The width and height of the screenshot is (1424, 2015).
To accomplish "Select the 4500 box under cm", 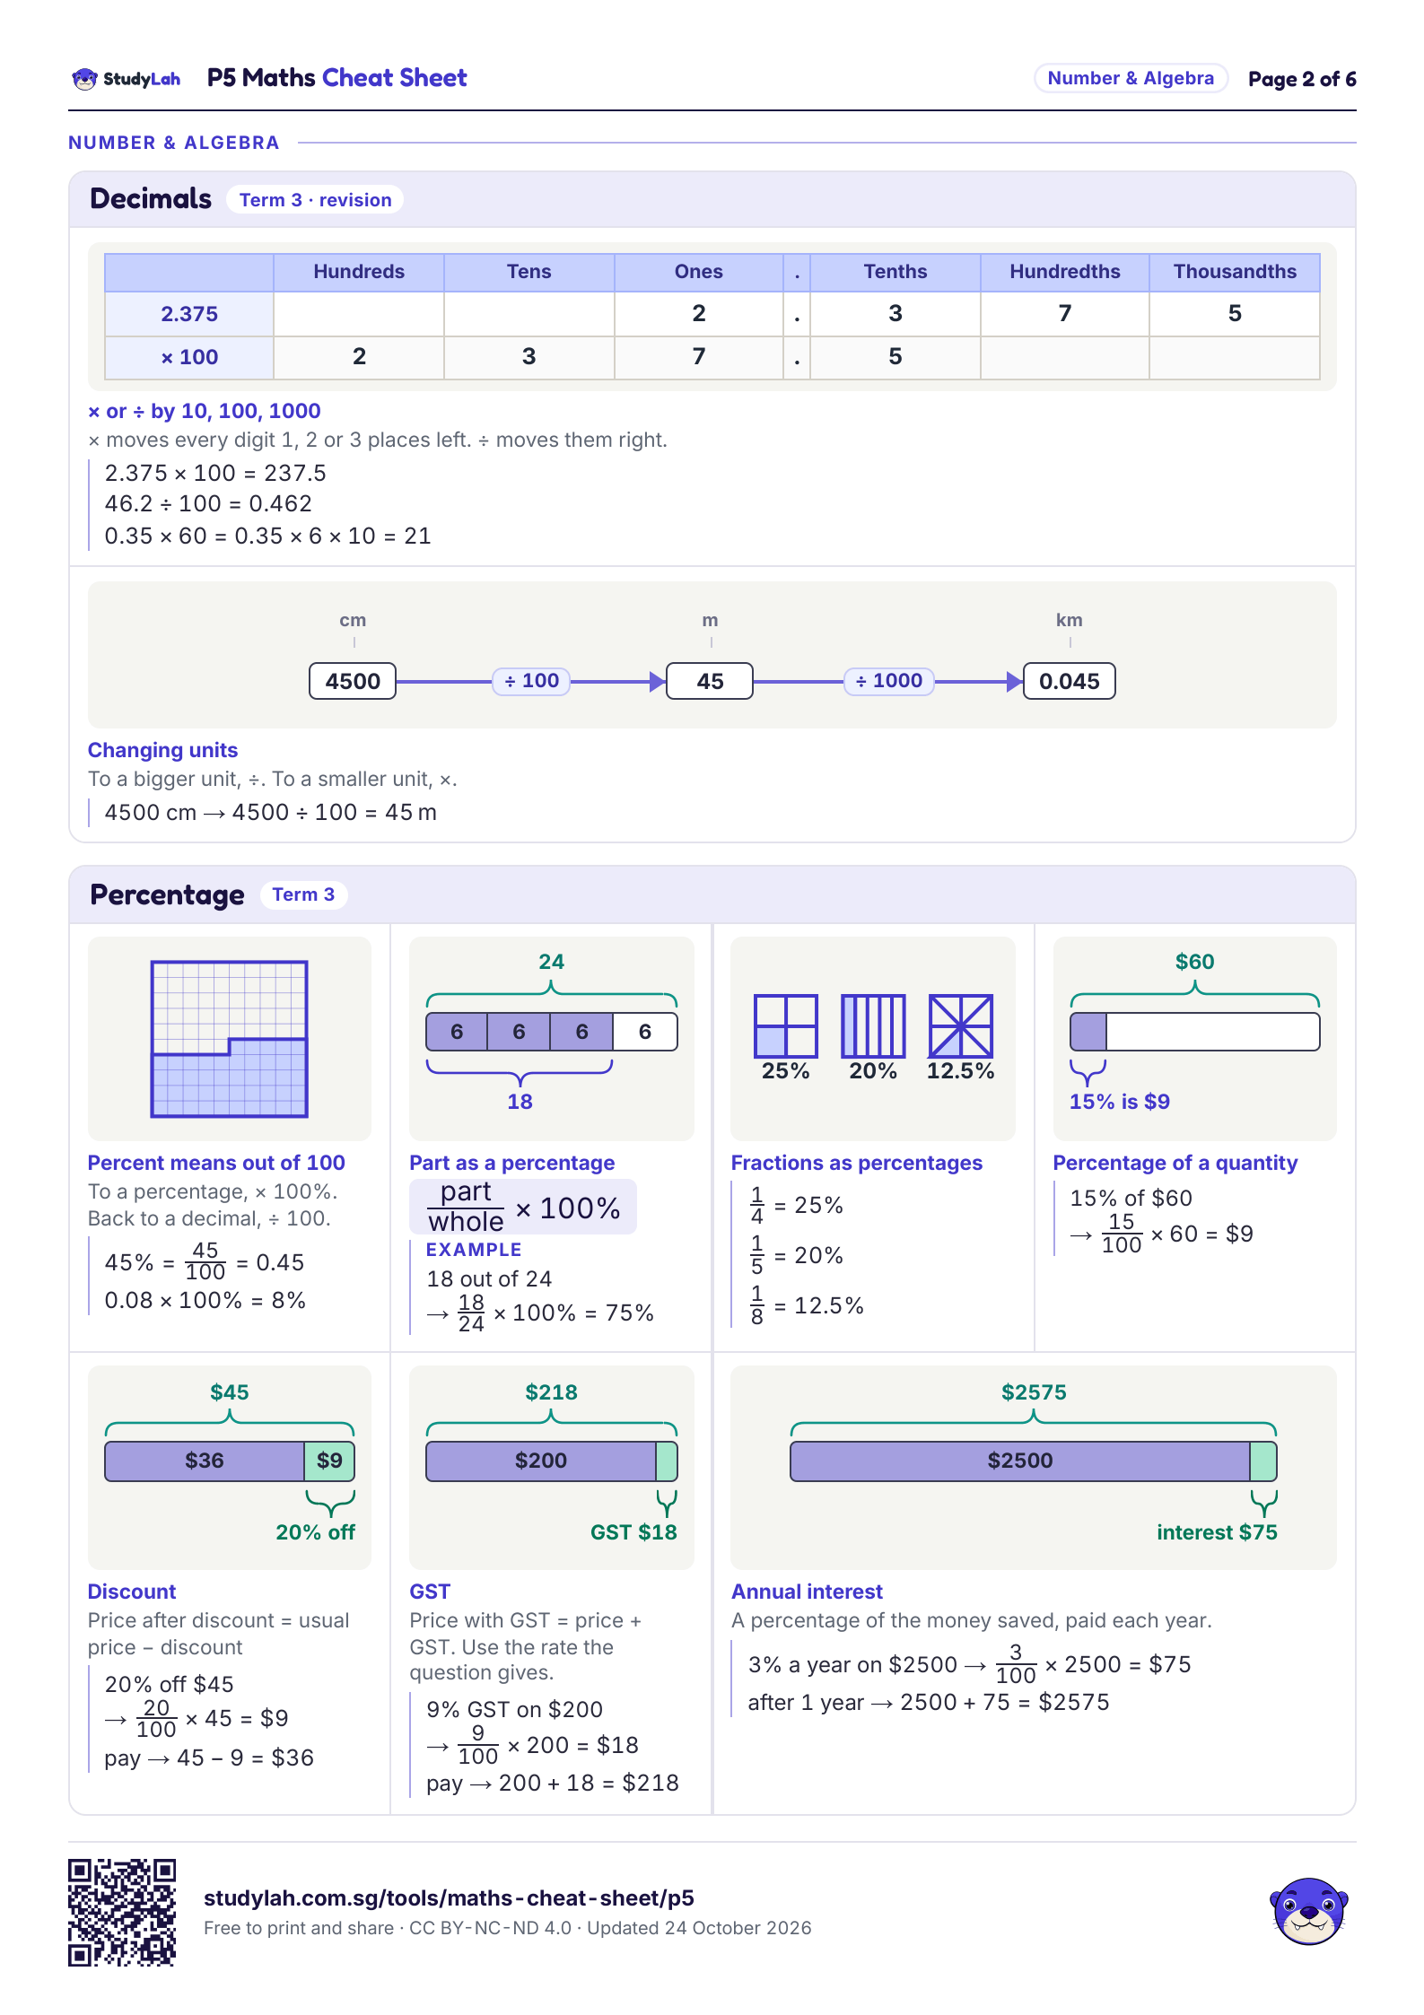I will [x=353, y=681].
